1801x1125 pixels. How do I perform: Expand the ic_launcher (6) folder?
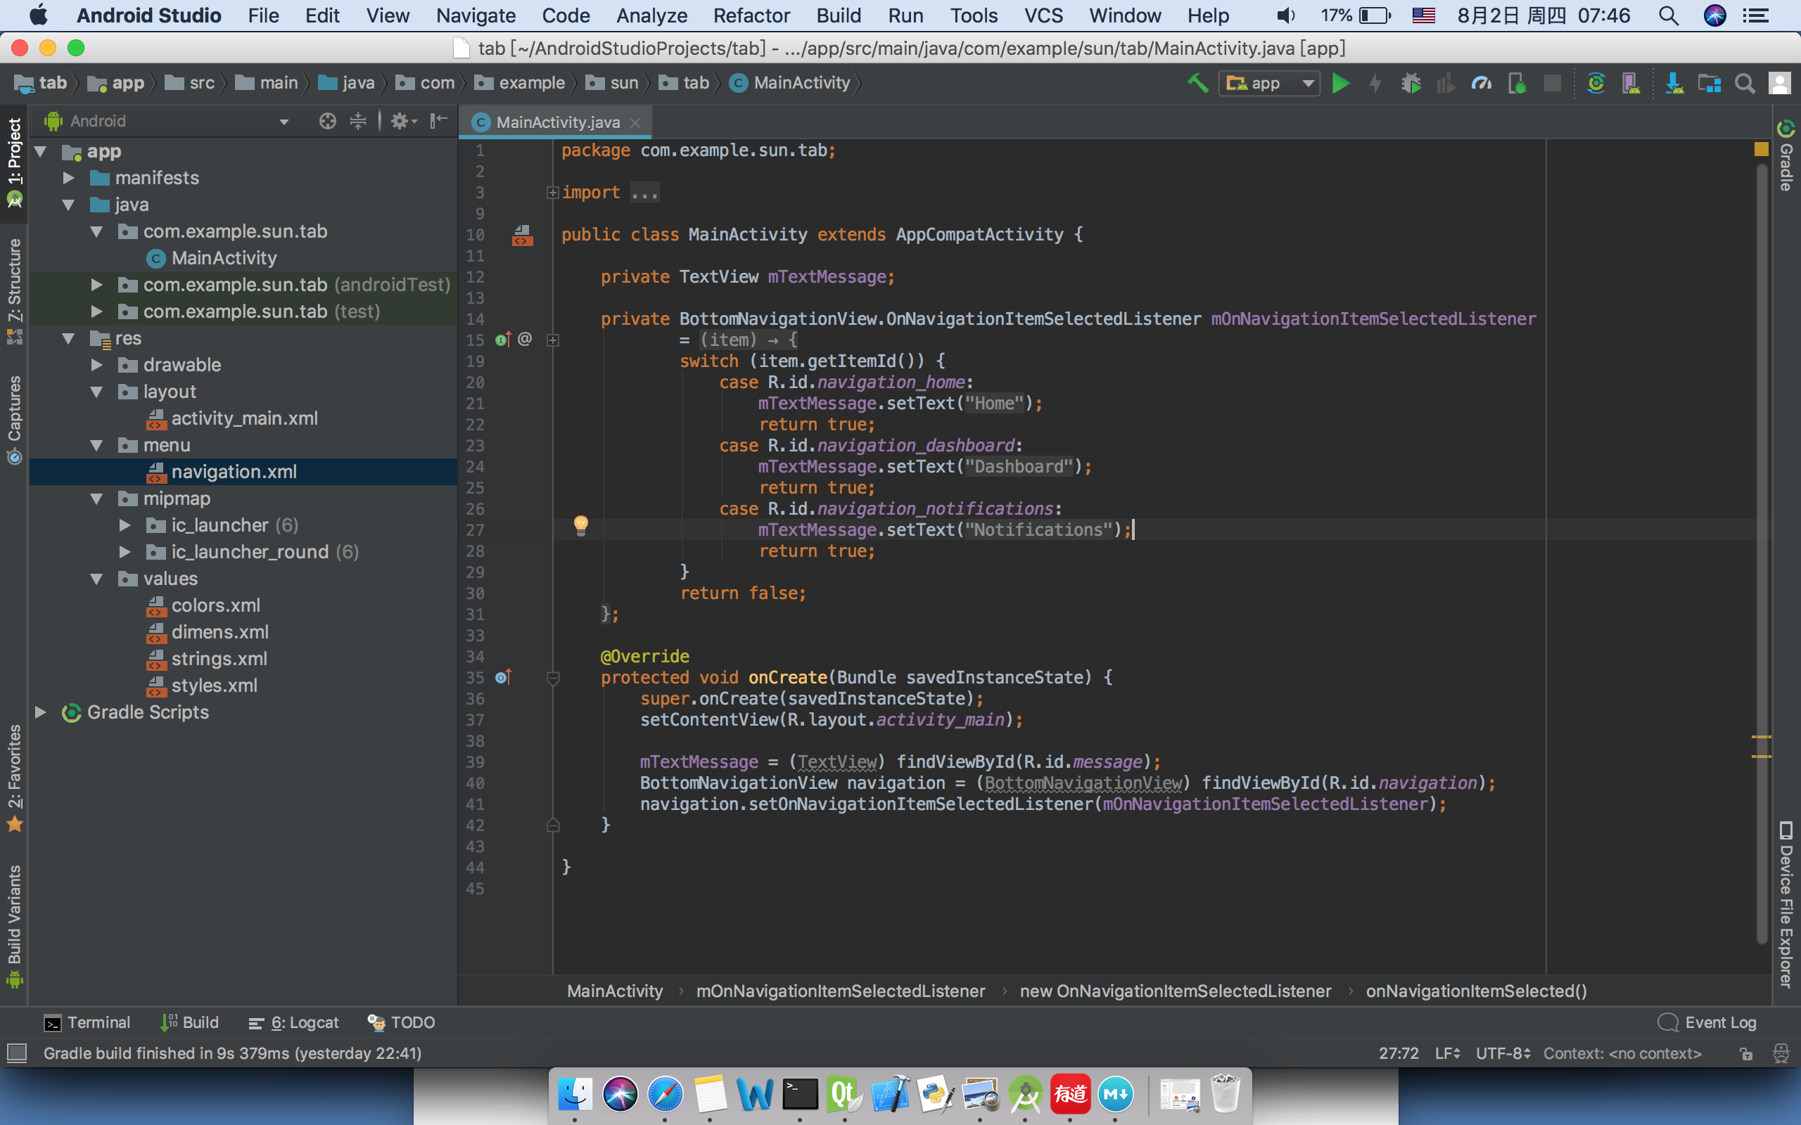pos(125,525)
